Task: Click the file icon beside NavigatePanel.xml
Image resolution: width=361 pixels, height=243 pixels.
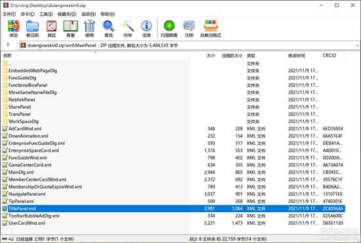Action: [x=5, y=194]
